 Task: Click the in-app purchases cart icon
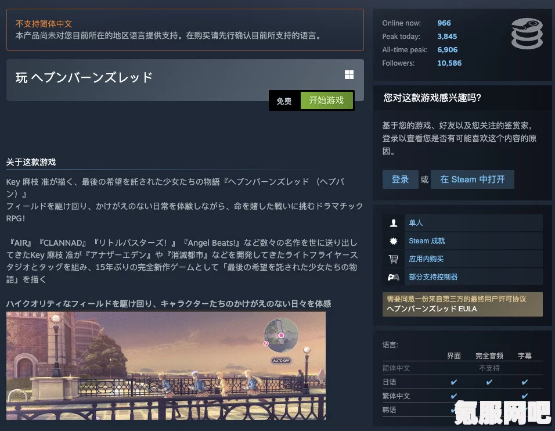393,259
